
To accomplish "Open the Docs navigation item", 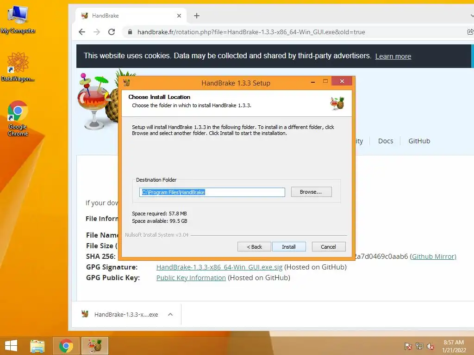I will [386, 141].
